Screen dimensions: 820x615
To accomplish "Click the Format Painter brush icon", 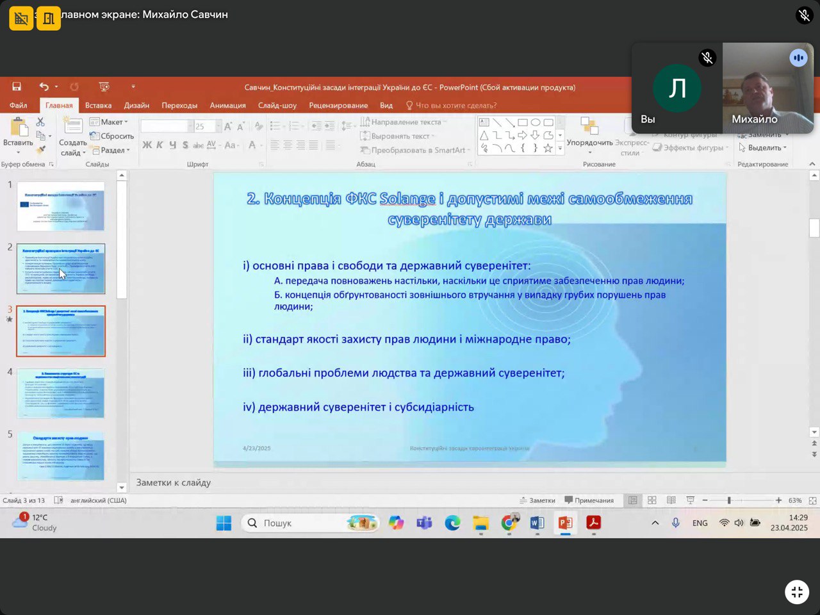I will pyautogui.click(x=42, y=150).
